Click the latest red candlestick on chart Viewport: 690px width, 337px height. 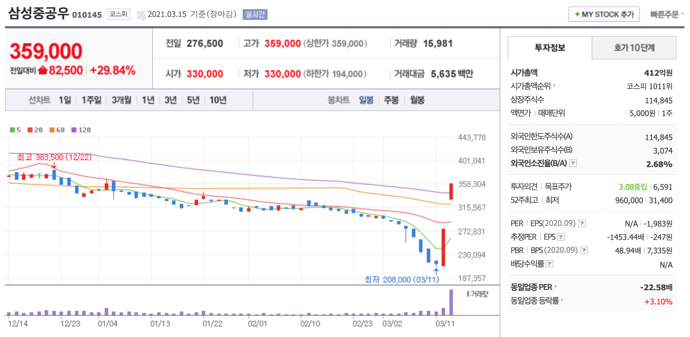[451, 192]
